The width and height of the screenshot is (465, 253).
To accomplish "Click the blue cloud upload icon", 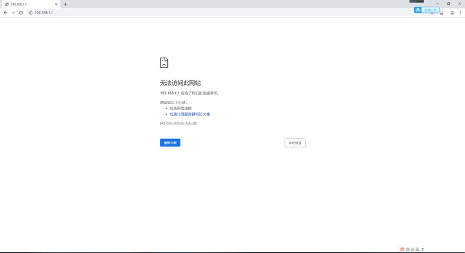I will (418, 10).
